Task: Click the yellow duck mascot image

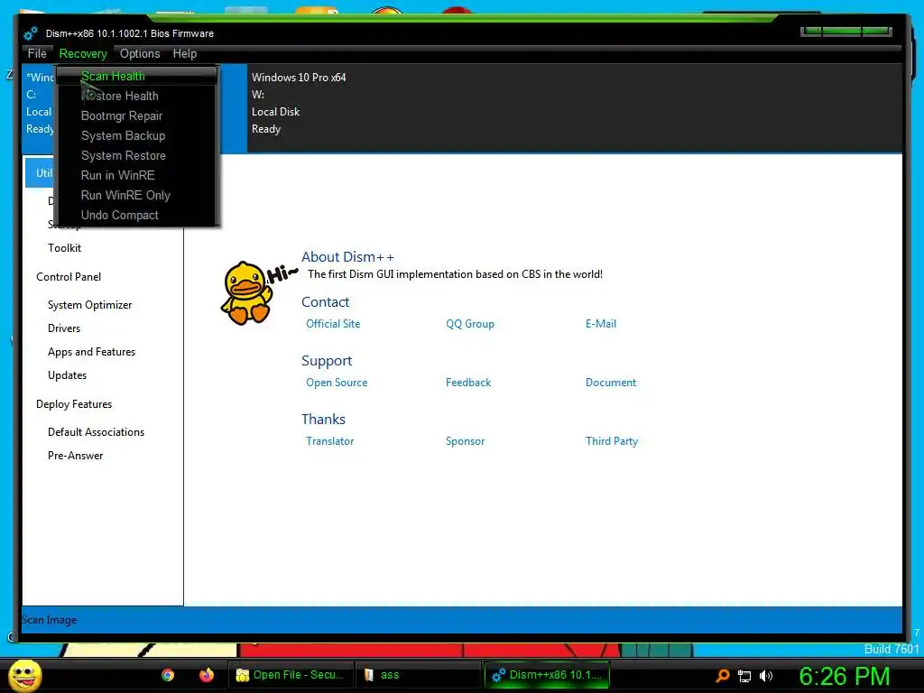Action: tap(246, 293)
